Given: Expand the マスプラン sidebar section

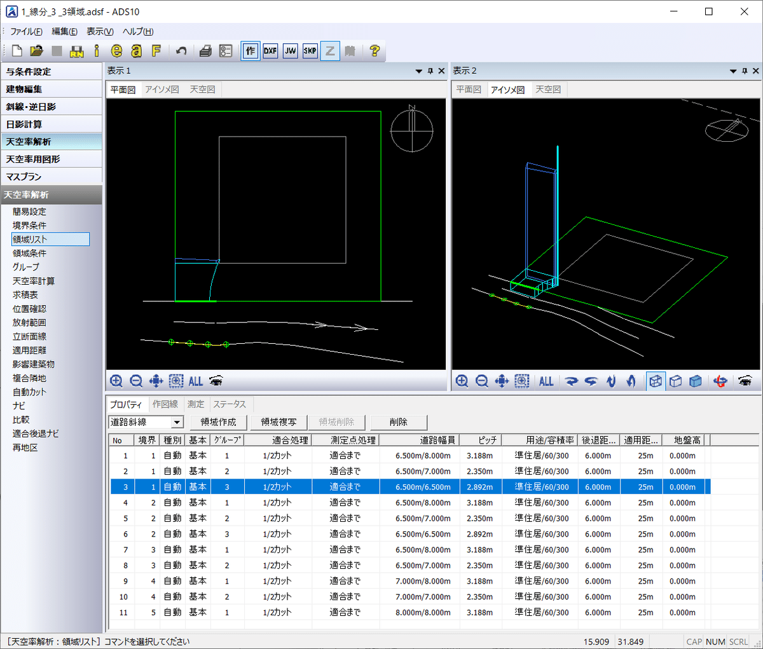Looking at the screenshot, I should pyautogui.click(x=51, y=176).
